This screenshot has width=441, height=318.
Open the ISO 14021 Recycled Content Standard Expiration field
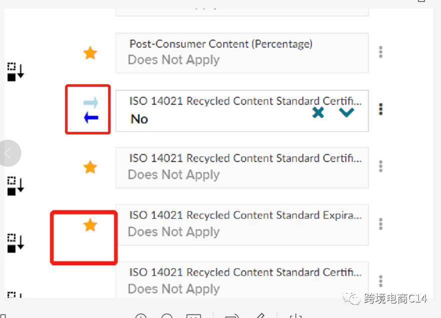point(242,224)
